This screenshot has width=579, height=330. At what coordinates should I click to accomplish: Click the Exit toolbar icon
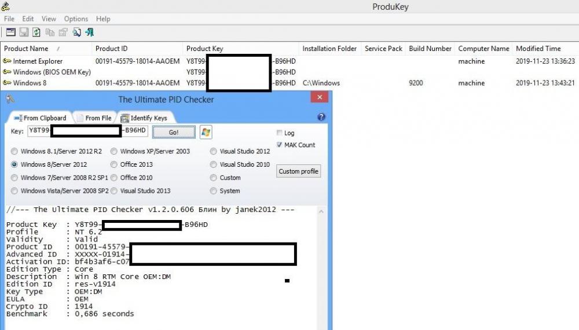point(89,32)
